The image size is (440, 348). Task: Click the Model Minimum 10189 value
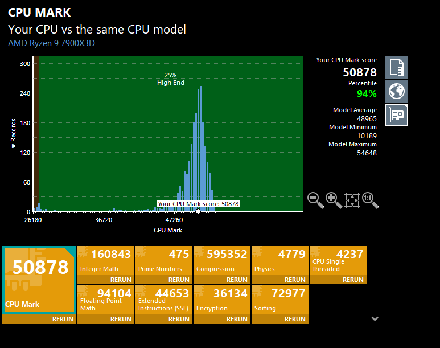point(367,136)
